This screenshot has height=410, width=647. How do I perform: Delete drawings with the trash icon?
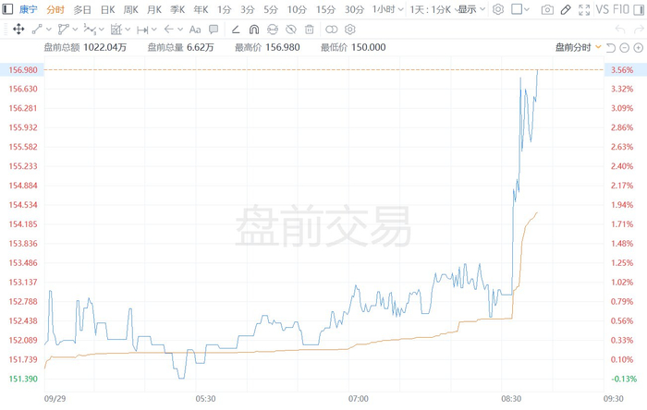[x=309, y=30]
